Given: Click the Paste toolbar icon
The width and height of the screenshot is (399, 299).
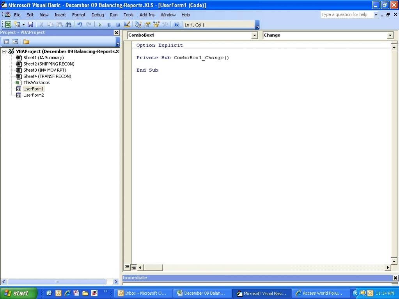Looking at the screenshot, I should [x=59, y=25].
